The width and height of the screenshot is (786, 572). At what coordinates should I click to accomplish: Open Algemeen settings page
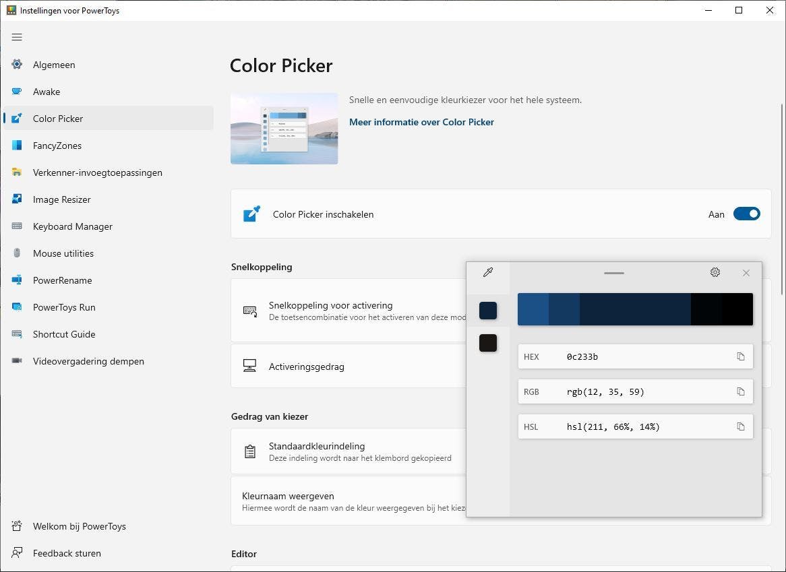coord(54,65)
